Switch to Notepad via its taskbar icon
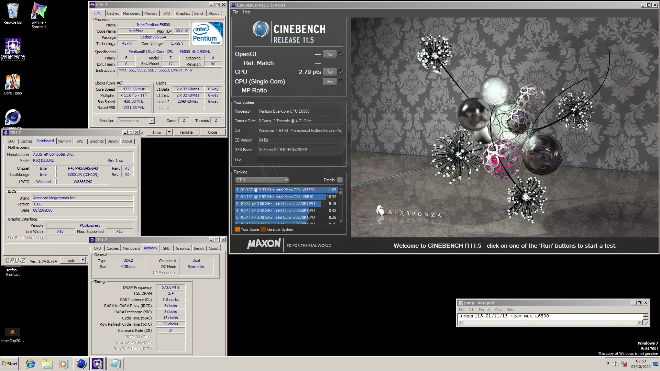Screen dimensions: 660x371 (115, 364)
